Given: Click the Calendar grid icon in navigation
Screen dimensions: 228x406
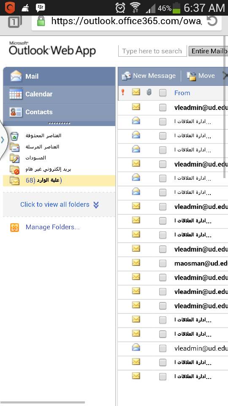Looking at the screenshot, I should click(x=16, y=94).
